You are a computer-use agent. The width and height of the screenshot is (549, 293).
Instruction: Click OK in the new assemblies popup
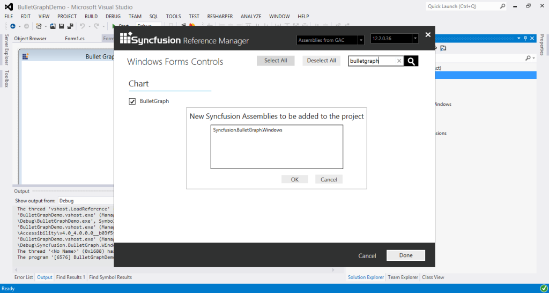295,179
